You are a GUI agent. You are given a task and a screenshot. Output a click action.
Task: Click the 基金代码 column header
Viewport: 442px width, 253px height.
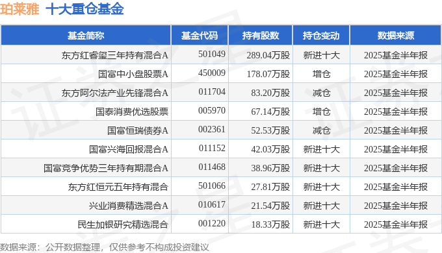point(200,36)
